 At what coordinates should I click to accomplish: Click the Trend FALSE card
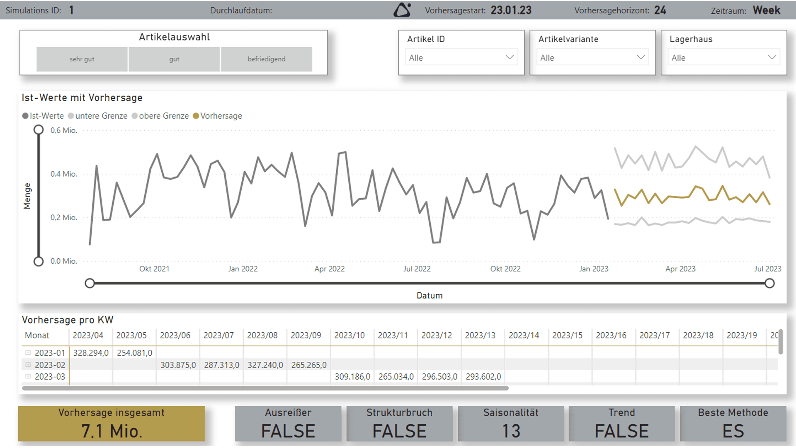[x=621, y=424]
